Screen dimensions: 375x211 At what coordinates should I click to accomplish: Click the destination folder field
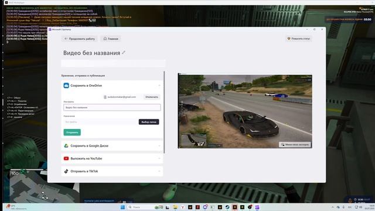[x=100, y=122]
